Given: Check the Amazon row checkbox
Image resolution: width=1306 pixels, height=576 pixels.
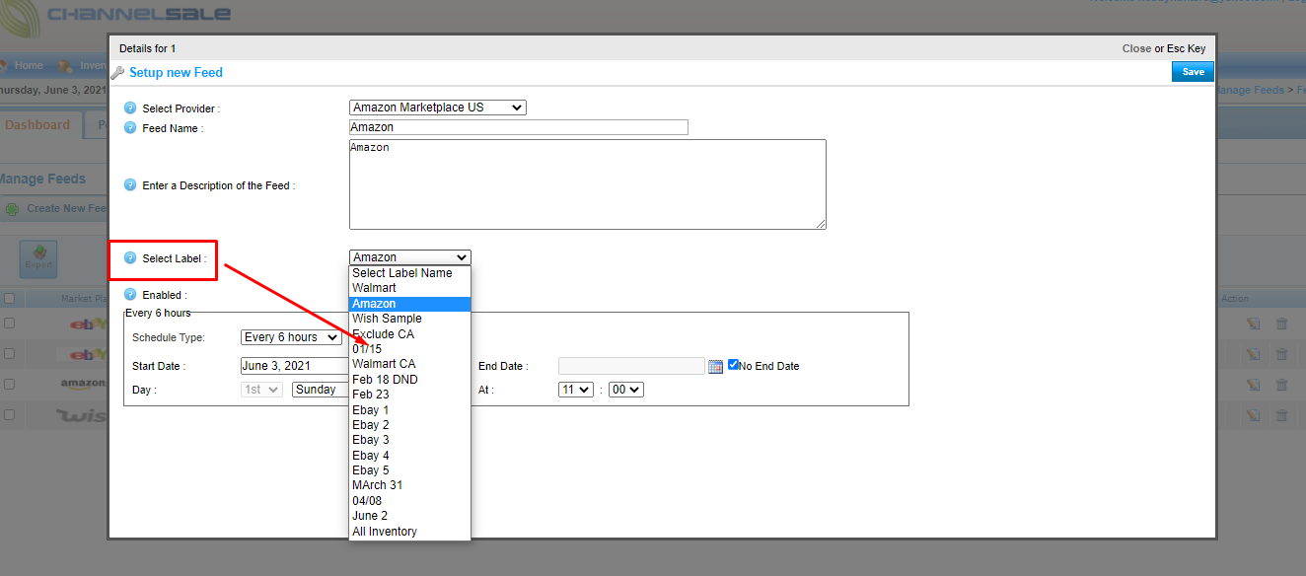Looking at the screenshot, I should [x=9, y=384].
